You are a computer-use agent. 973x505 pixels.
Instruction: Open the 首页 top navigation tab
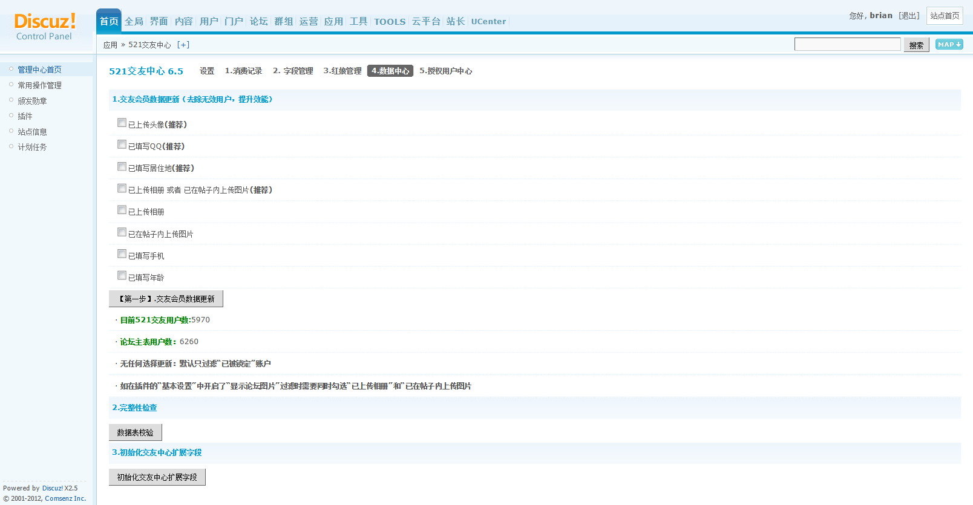(x=109, y=21)
